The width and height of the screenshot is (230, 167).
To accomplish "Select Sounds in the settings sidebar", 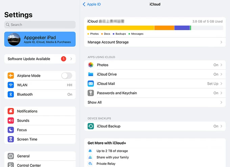I will pos(40,121).
